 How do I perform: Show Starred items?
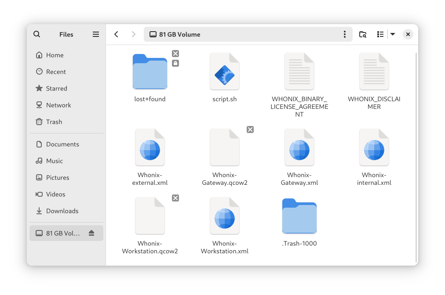66,88
